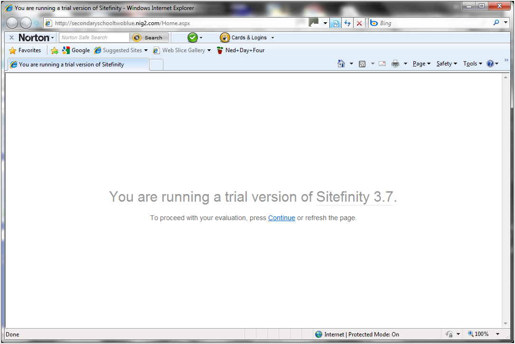Click the RSS feeds icon
The height and width of the screenshot is (344, 515).
[362, 64]
